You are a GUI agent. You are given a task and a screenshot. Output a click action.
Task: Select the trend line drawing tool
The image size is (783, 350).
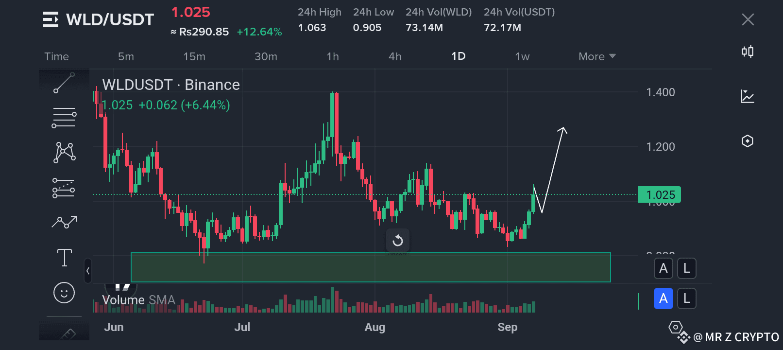tap(64, 83)
